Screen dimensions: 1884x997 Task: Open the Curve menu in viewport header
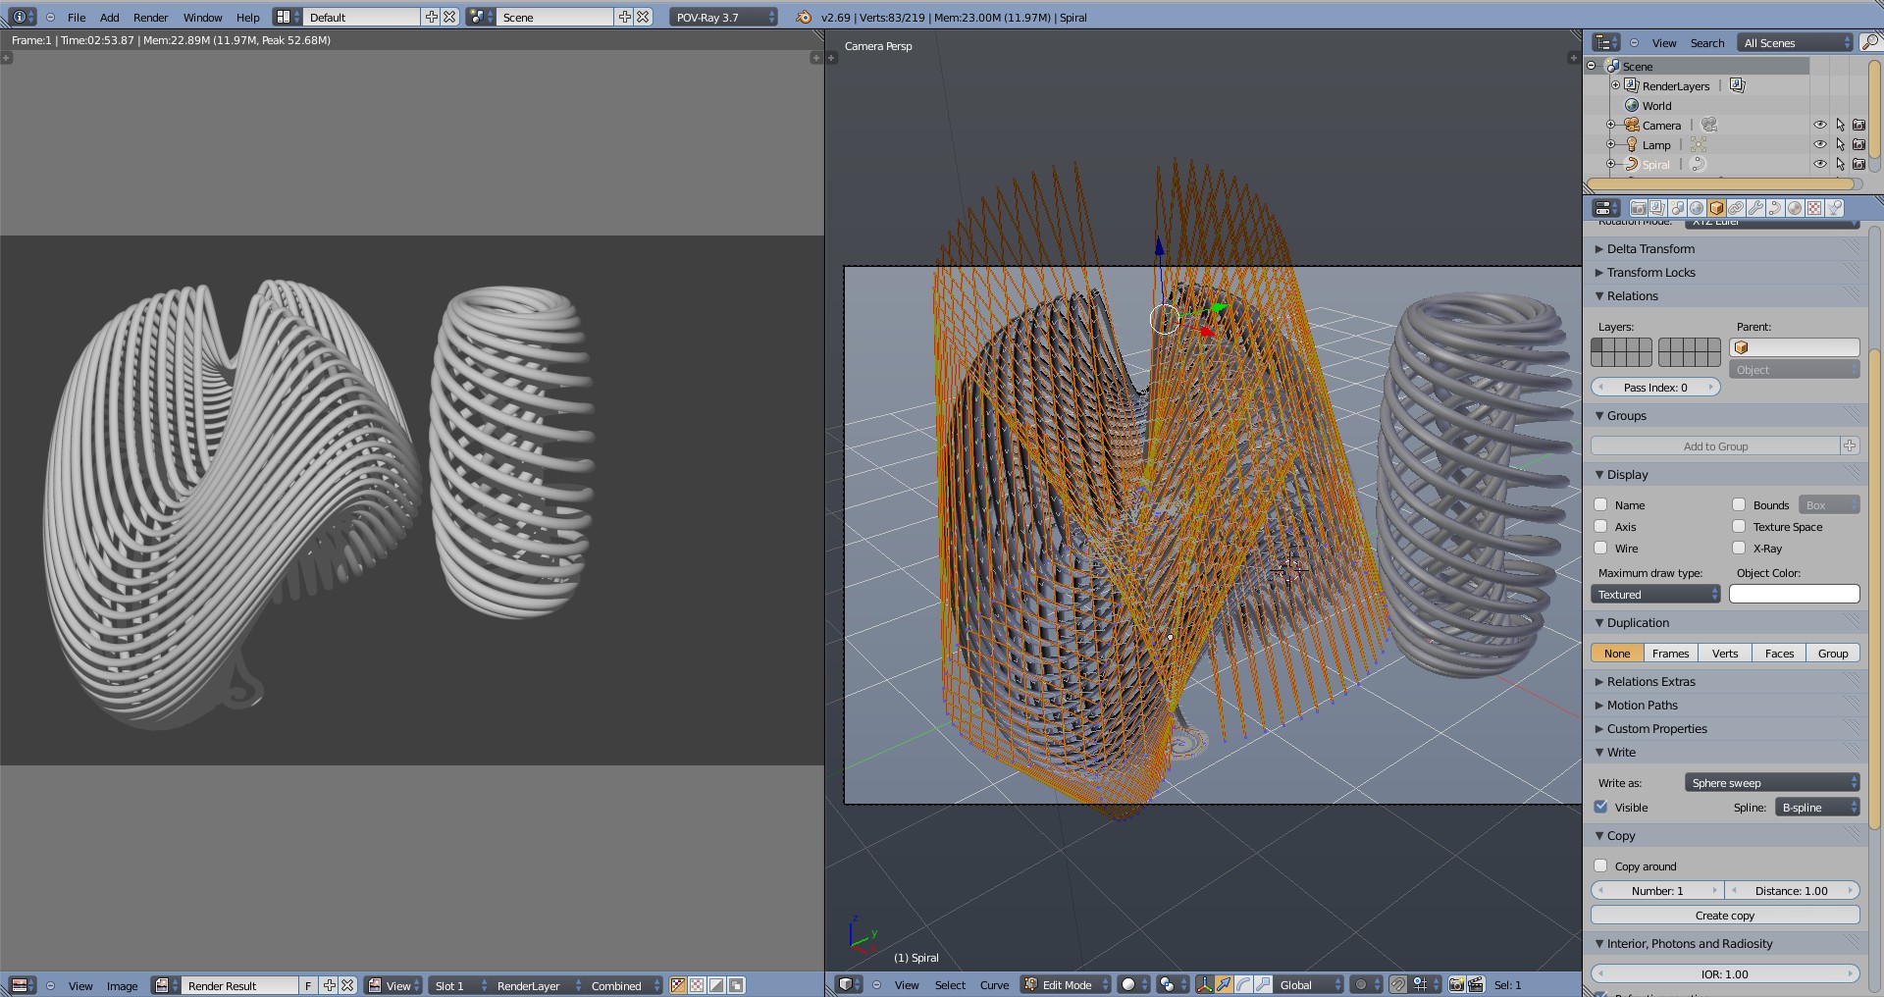point(993,984)
